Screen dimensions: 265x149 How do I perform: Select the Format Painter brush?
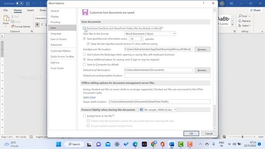click(12, 26)
